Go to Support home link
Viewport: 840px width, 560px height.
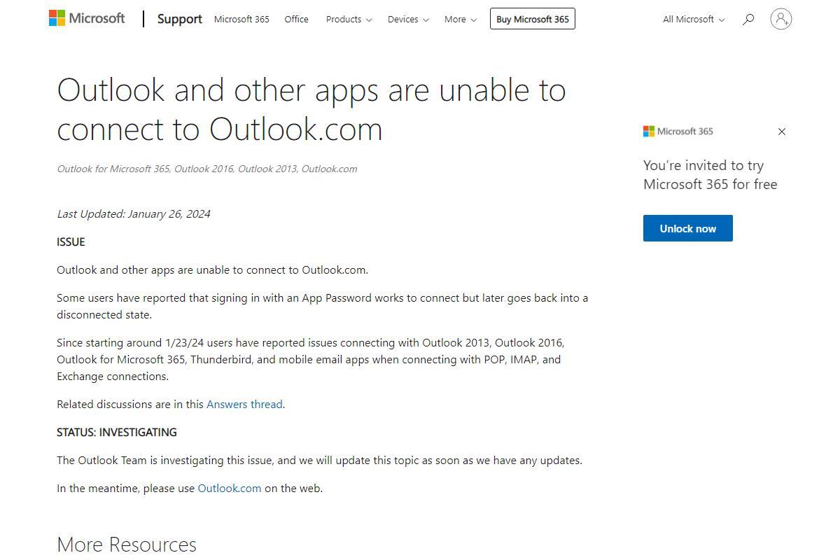click(x=180, y=19)
